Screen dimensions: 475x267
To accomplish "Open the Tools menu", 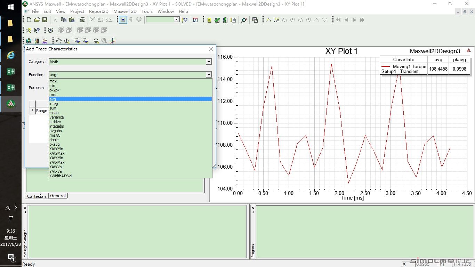I will point(147,11).
